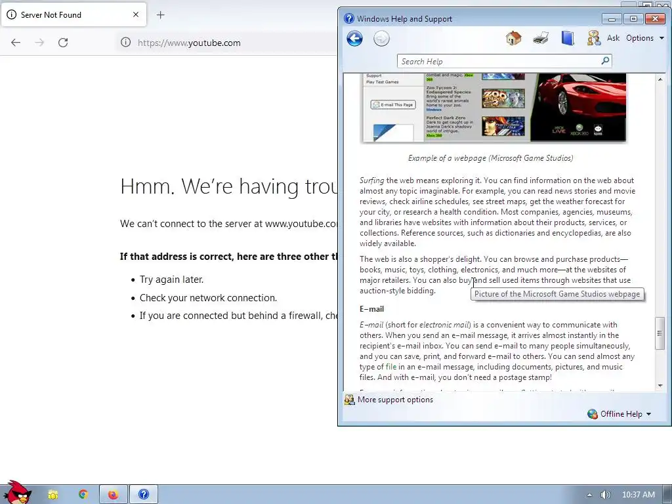672x504 pixels.
Task: Open Help and Support home page
Action: pyautogui.click(x=513, y=38)
